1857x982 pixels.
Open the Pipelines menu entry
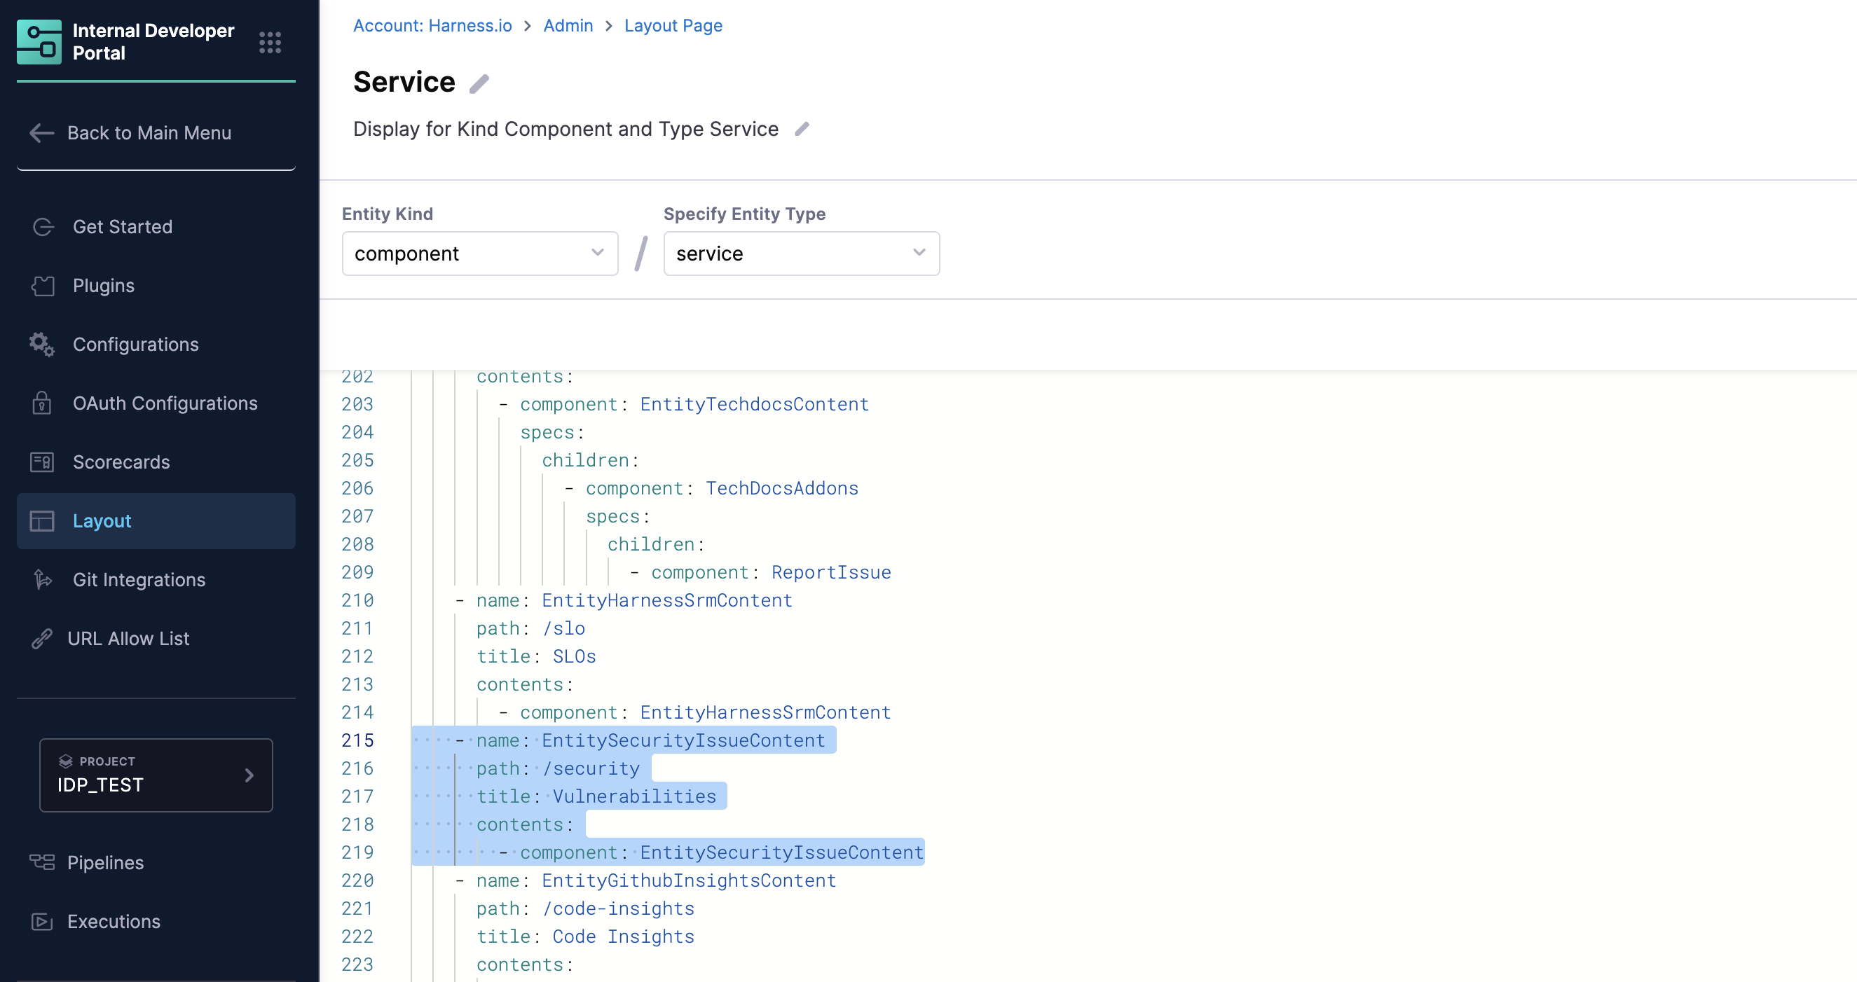pos(105,862)
